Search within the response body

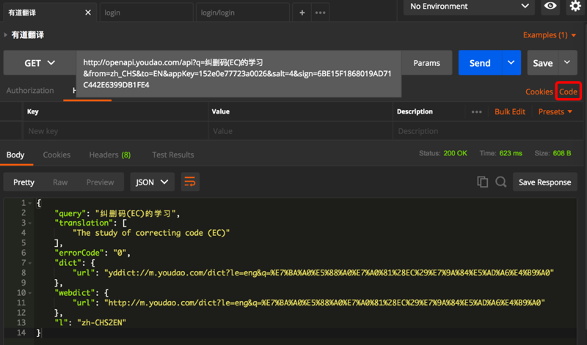coord(501,182)
